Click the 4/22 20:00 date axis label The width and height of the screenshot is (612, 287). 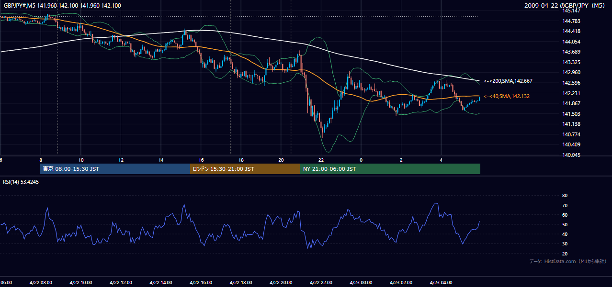pos(281,282)
